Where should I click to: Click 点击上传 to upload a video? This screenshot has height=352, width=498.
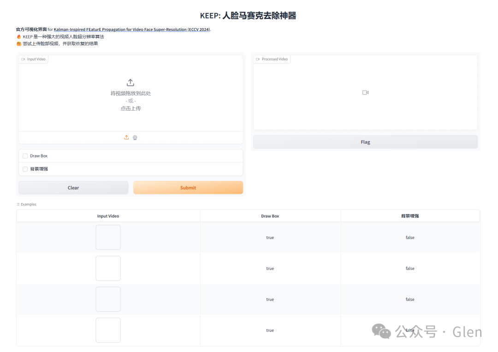tap(130, 109)
